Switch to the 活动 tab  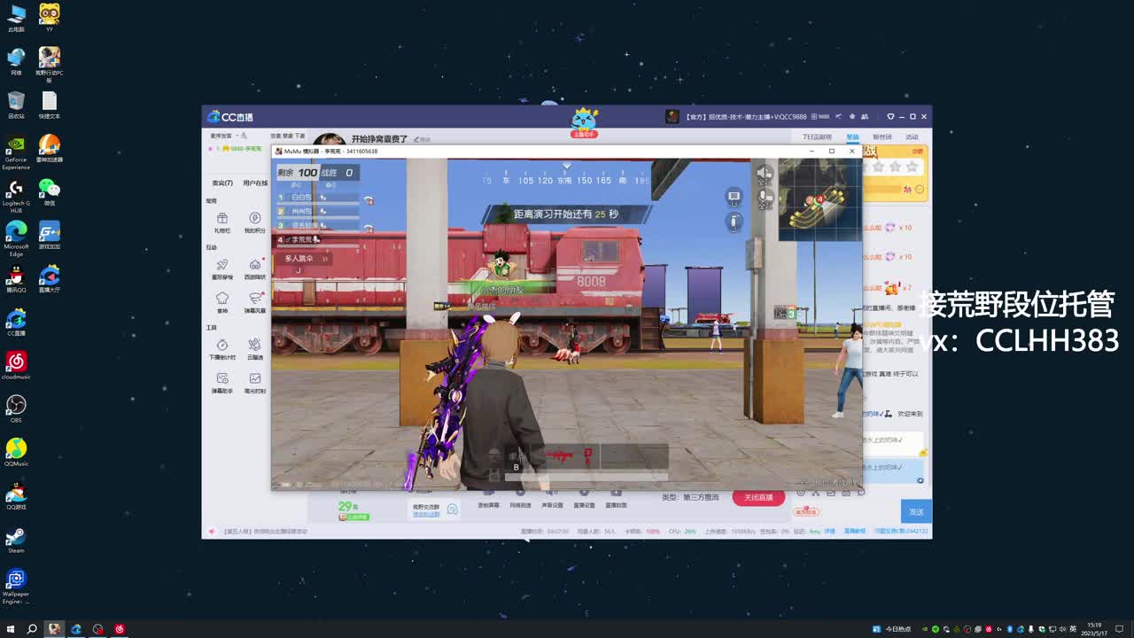pos(912,137)
